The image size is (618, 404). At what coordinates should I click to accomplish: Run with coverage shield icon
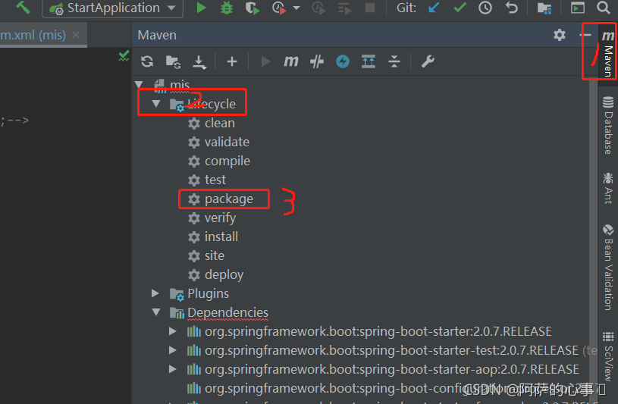tap(253, 8)
